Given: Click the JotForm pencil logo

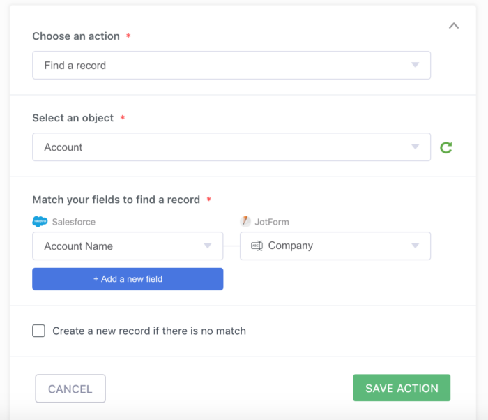Looking at the screenshot, I should click(x=245, y=222).
